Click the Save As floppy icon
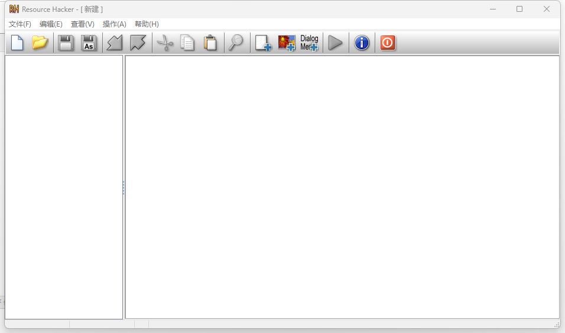This screenshot has height=333, width=565. pyautogui.click(x=89, y=43)
